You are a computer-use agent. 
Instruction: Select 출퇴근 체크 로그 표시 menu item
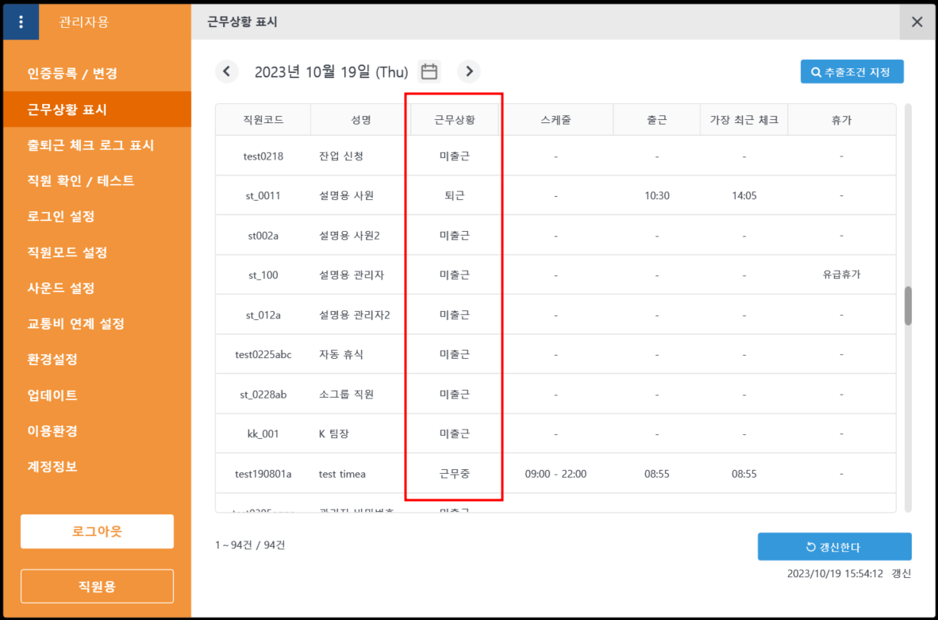(90, 145)
